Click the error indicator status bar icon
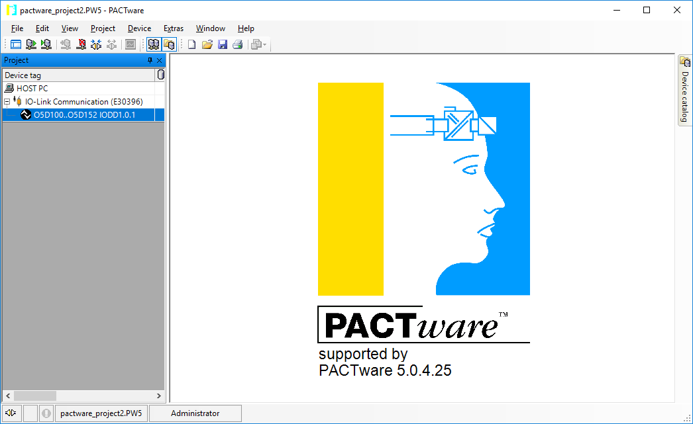693x424 pixels. tap(46, 413)
